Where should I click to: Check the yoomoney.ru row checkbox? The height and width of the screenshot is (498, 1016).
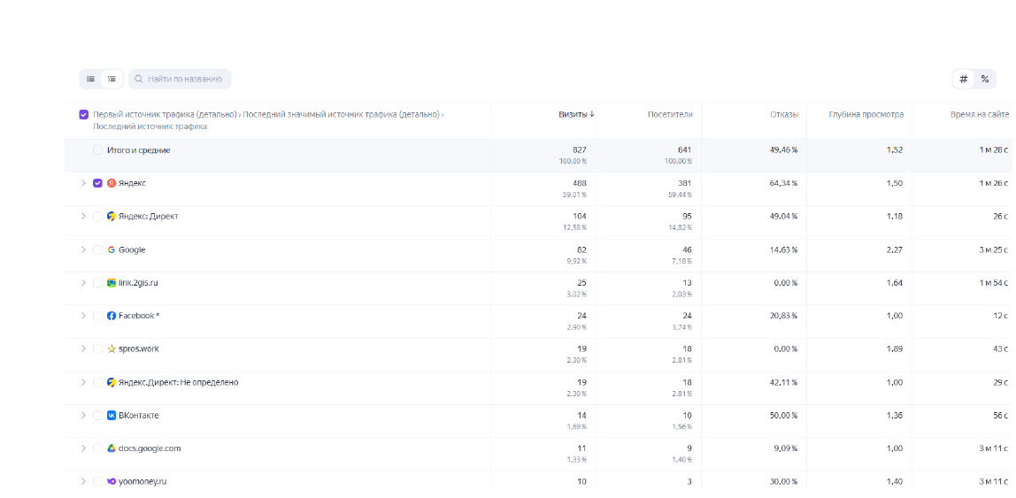[x=97, y=482]
